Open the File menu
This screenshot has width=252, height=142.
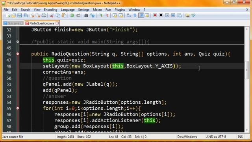coord(6,9)
